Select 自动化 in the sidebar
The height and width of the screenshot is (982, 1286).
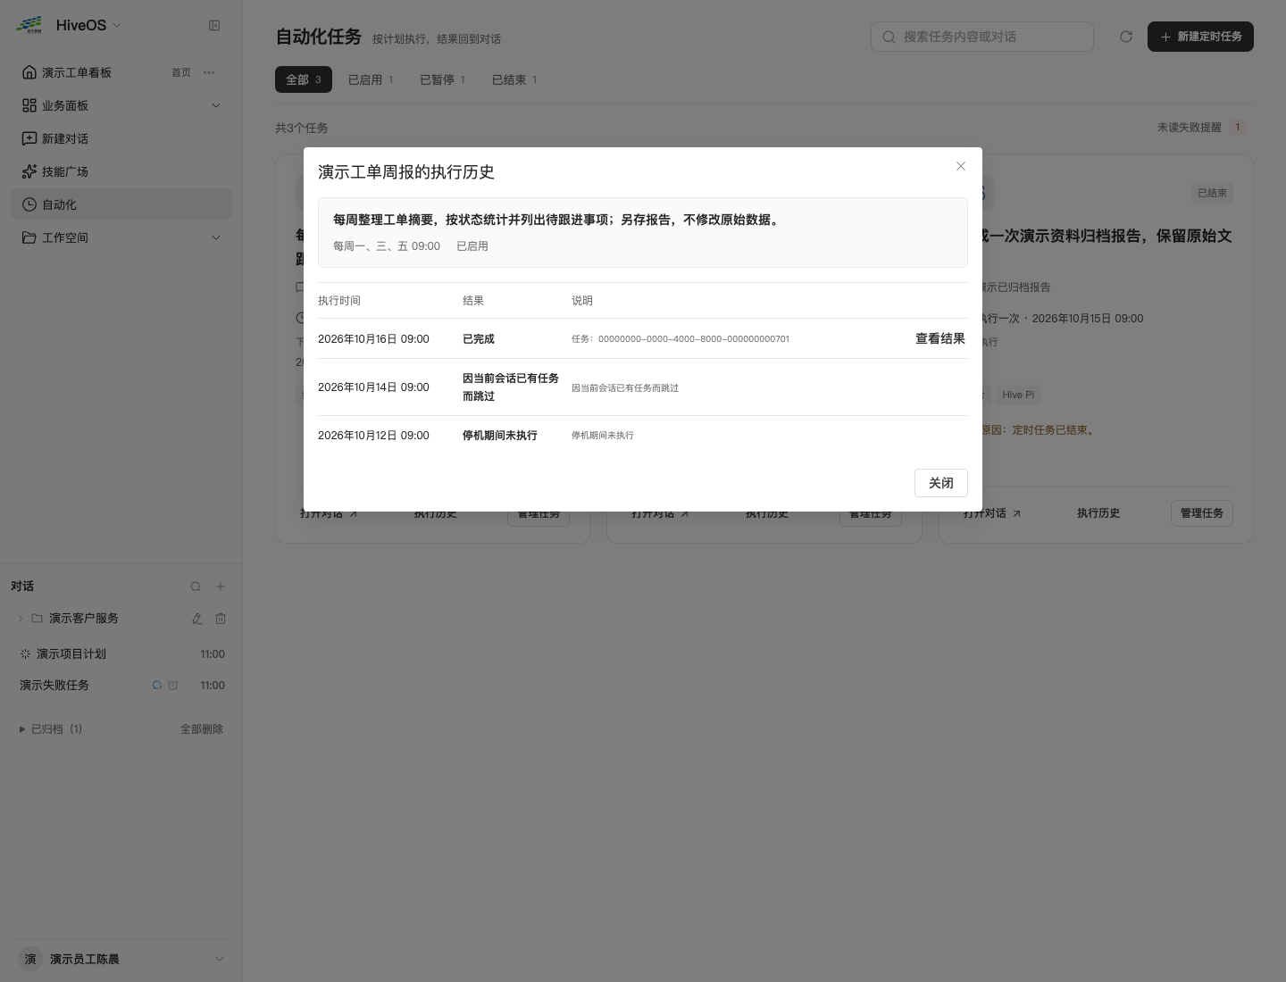tap(121, 204)
